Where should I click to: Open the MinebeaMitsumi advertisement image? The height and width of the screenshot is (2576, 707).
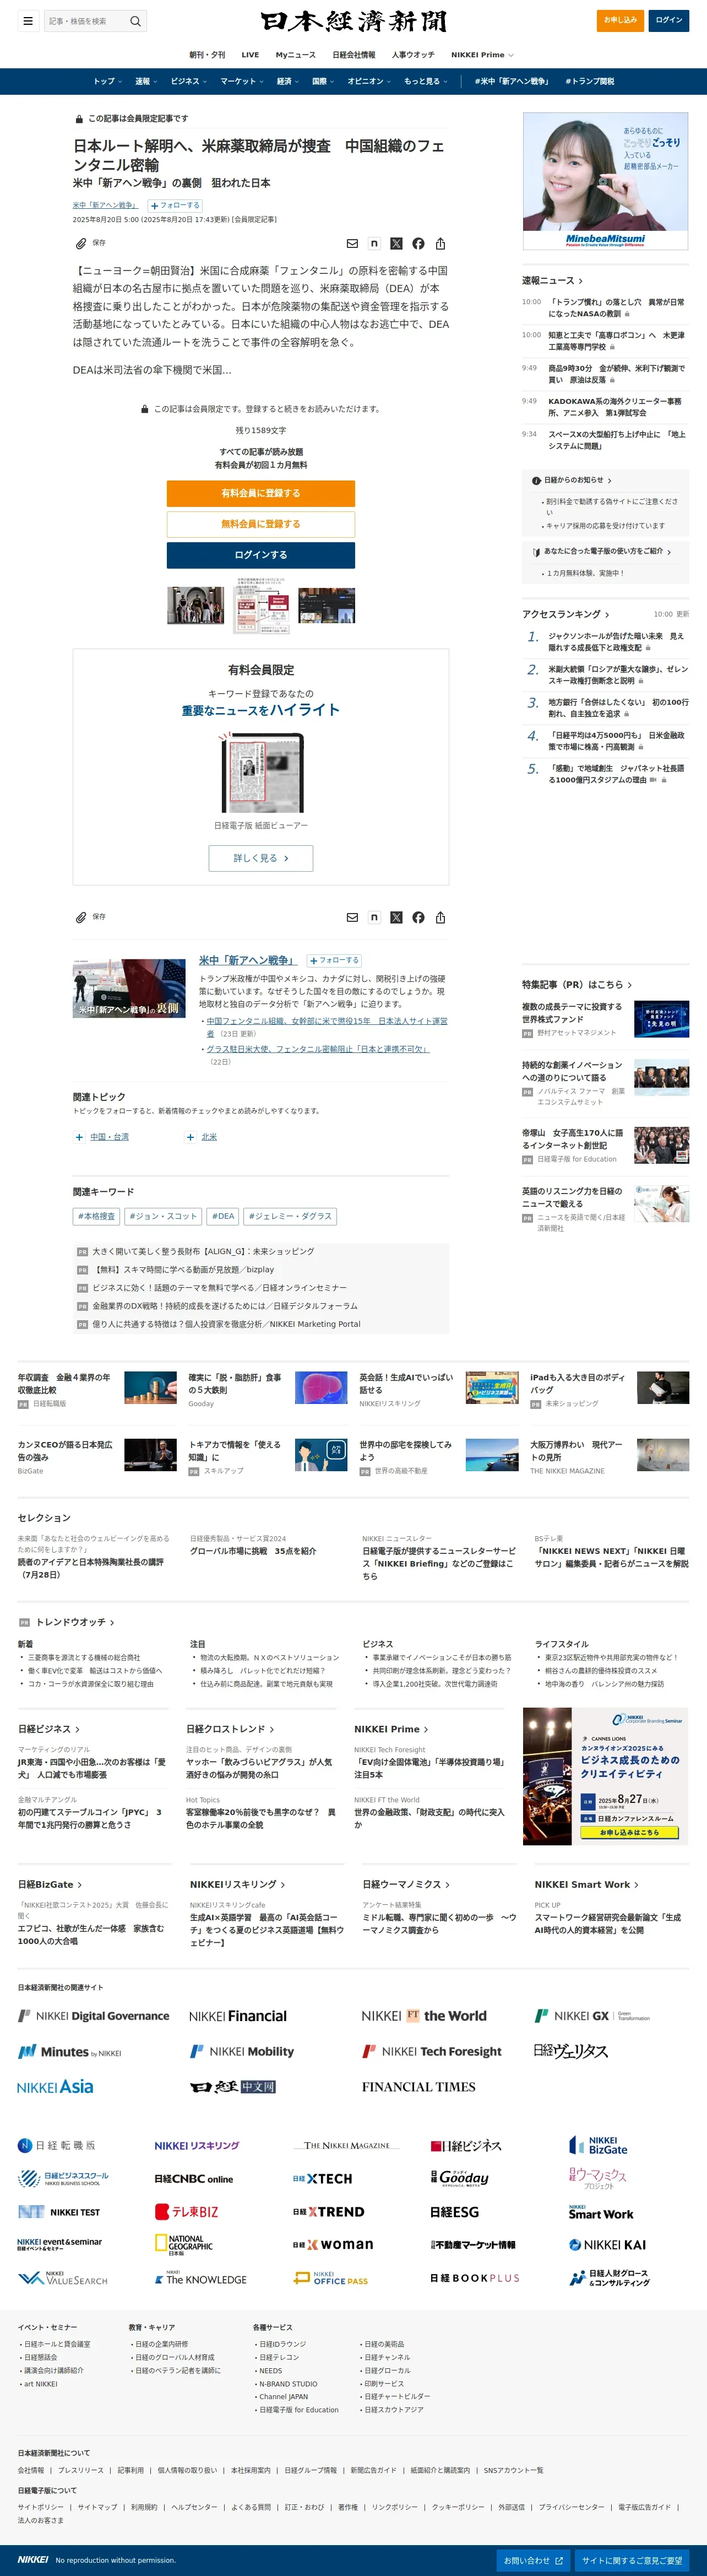(605, 181)
